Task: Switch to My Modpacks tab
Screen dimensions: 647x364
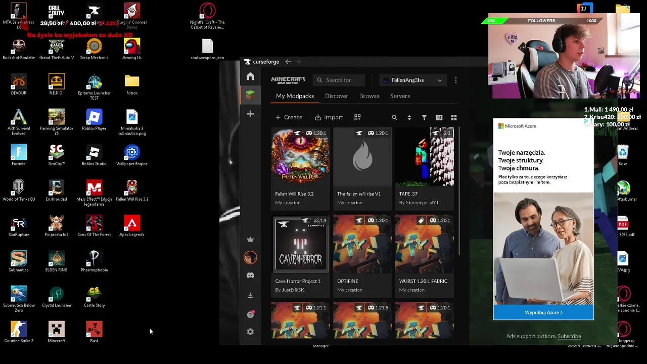Action: 295,96
